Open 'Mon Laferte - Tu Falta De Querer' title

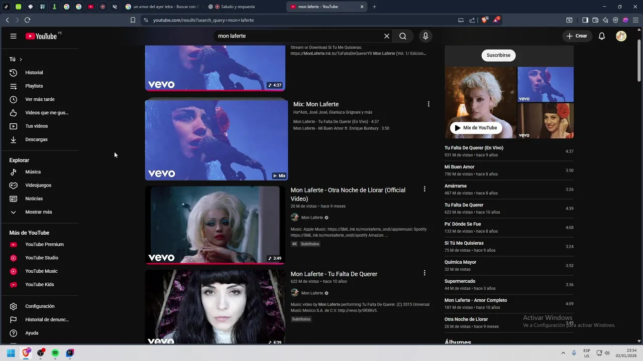click(x=334, y=274)
